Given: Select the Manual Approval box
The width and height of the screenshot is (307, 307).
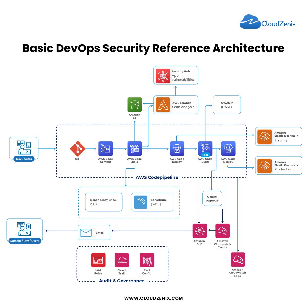Looking at the screenshot, I should tap(212, 199).
